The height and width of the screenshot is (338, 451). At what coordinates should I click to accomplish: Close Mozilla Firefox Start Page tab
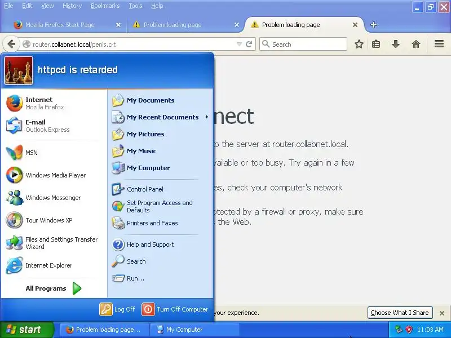(x=118, y=25)
